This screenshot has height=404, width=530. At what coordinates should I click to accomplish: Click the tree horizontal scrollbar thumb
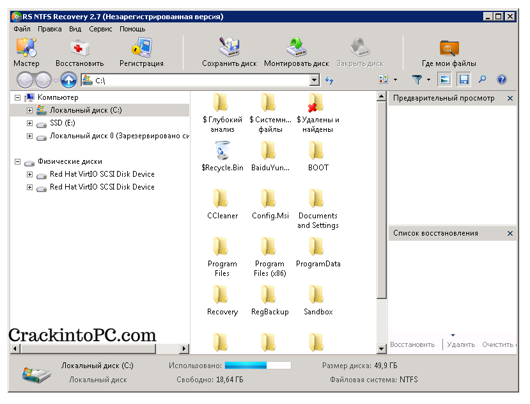[88, 348]
